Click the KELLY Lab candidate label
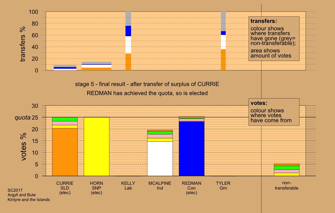Screen dimensions: 335x213 (x=128, y=186)
